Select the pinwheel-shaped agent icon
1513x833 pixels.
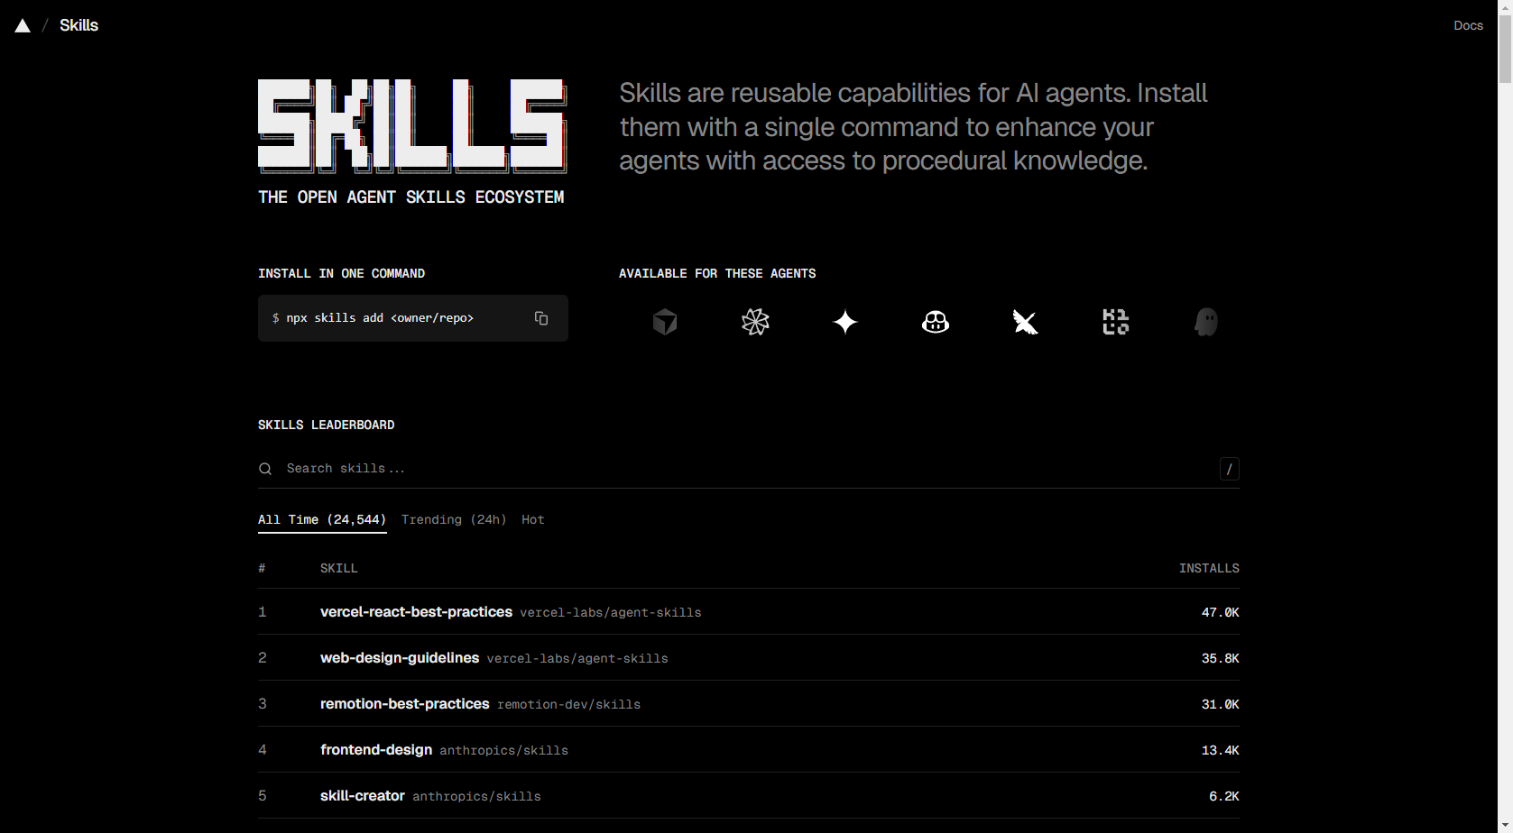click(x=755, y=322)
